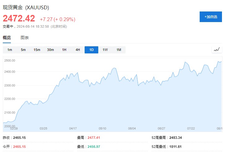Select the 1m timeframe
This screenshot has width=226, height=155.
click(x=10, y=50)
